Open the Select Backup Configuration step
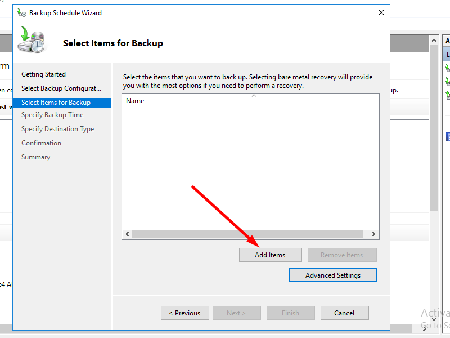 tap(61, 88)
